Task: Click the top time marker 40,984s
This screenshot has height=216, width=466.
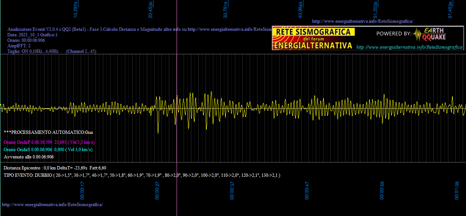Action: [x=300, y=10]
